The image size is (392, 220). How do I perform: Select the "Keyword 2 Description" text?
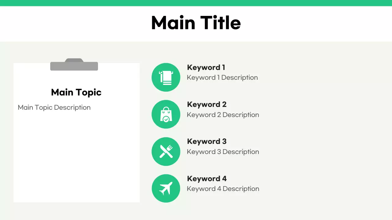[x=223, y=115]
